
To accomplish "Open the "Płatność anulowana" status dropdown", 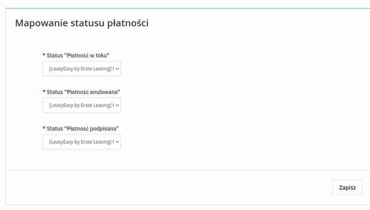I will [x=81, y=105].
